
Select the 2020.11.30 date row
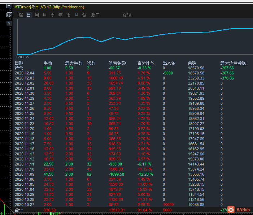tap(25, 93)
